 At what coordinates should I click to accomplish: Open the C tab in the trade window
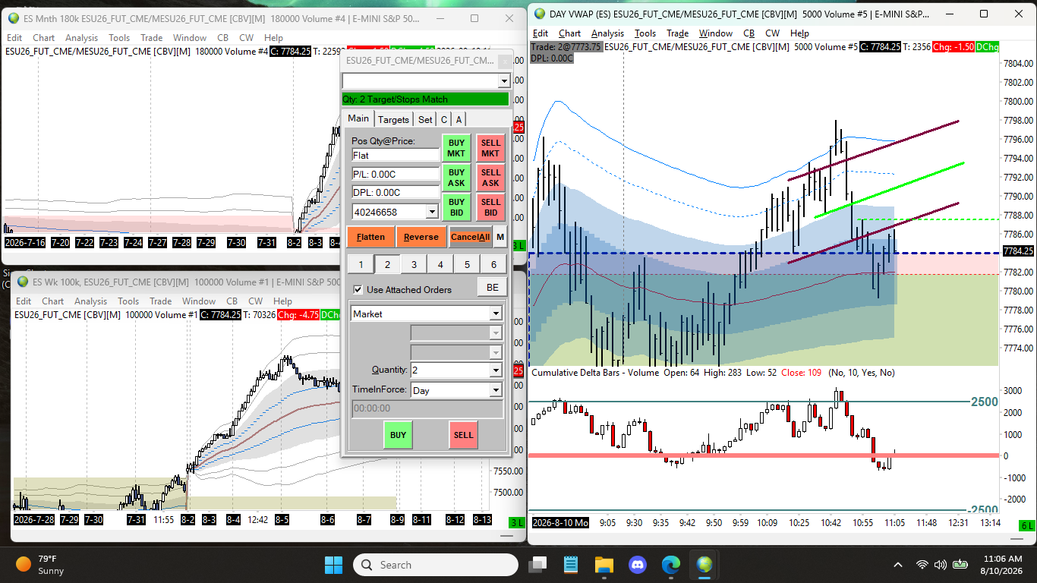click(444, 119)
